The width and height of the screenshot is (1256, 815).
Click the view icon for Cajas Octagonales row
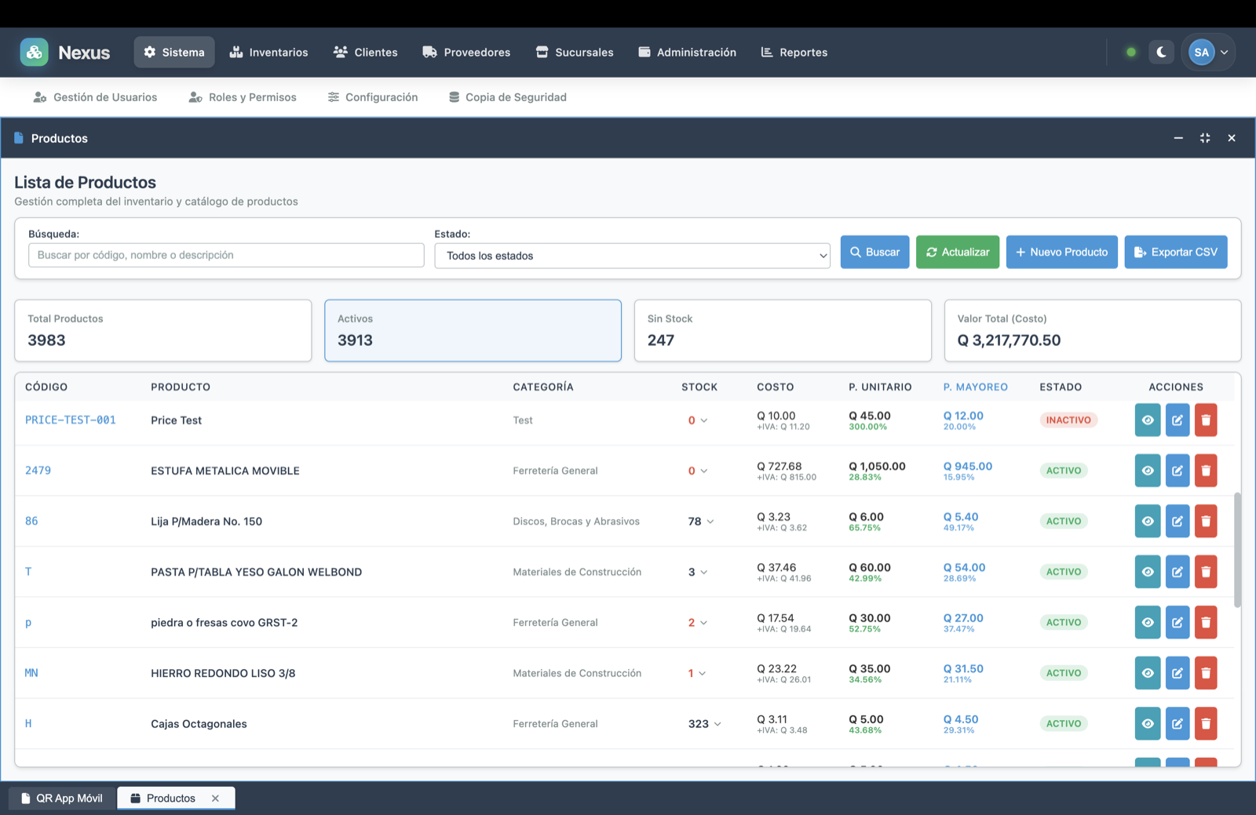pyautogui.click(x=1147, y=723)
